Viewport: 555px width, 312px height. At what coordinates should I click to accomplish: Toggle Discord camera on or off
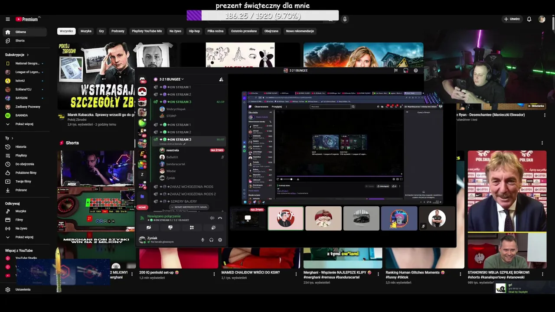[149, 227]
